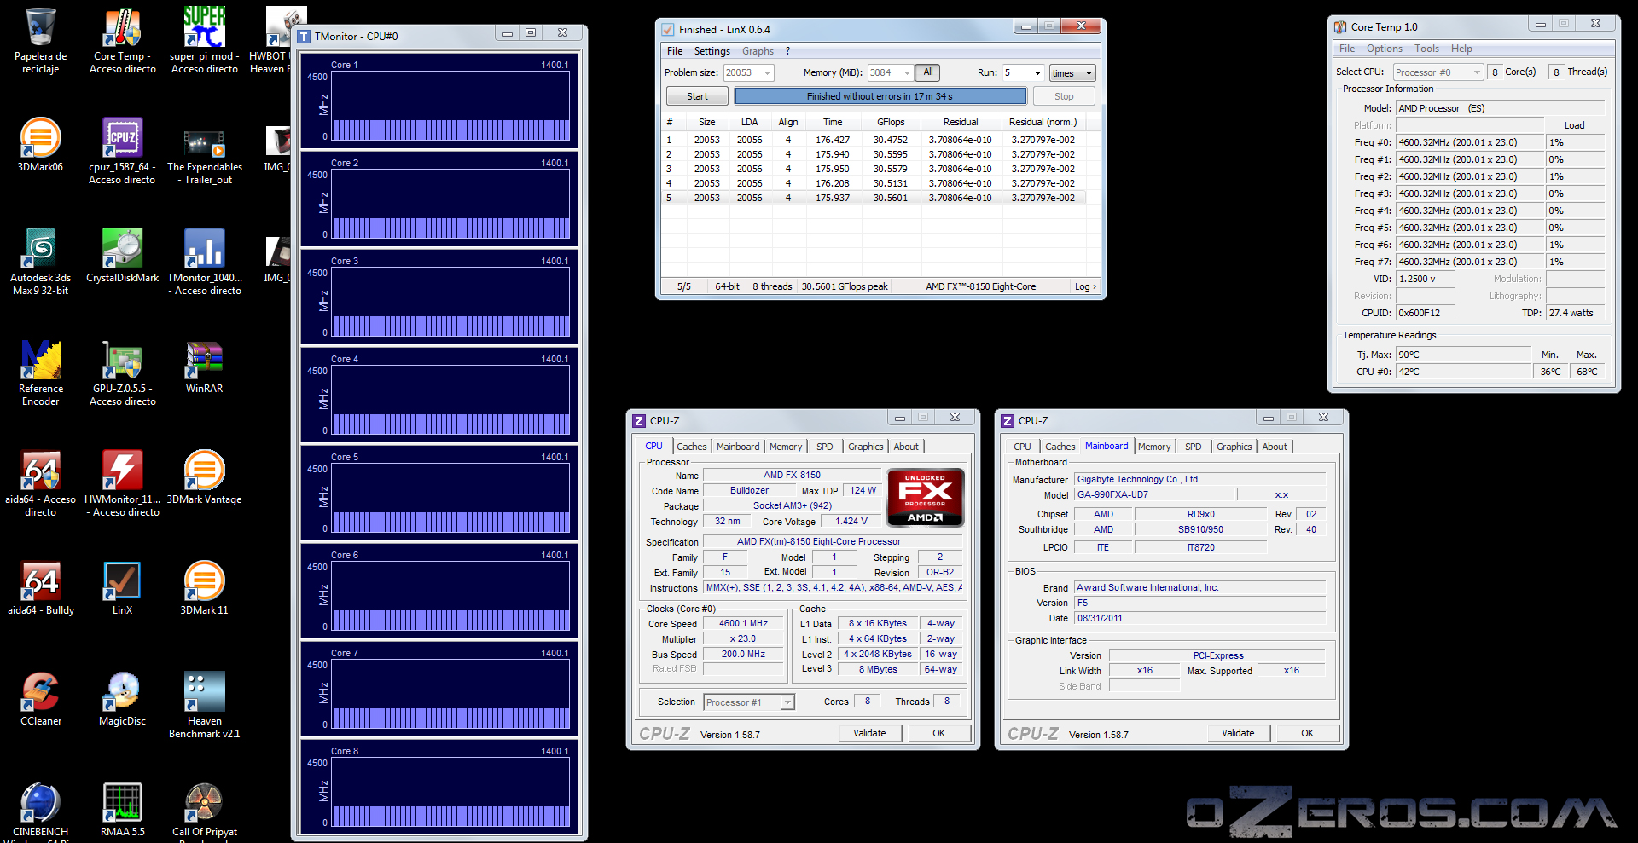Launch CCleaner desktop icon

point(40,699)
